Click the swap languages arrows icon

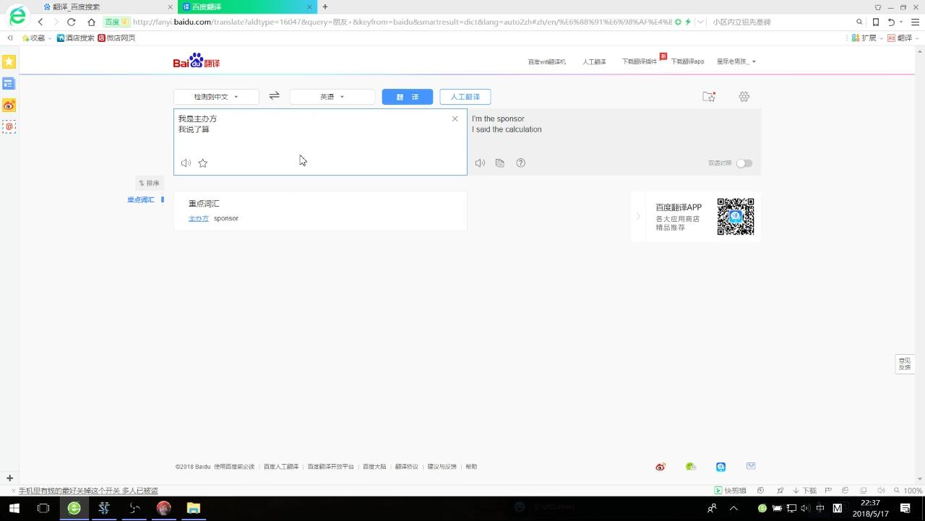(274, 96)
